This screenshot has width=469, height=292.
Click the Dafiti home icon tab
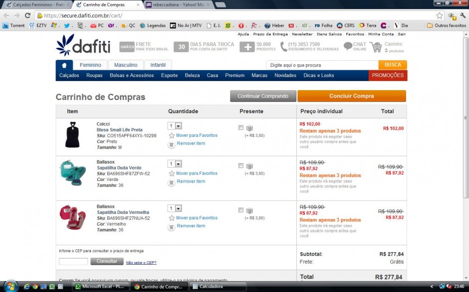click(64, 65)
